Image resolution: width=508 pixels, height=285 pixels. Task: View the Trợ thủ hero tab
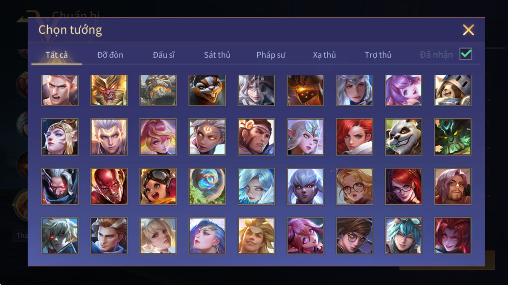point(378,55)
